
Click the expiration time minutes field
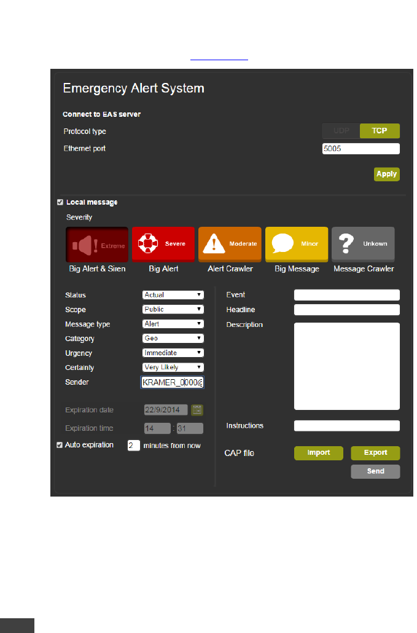190,428
